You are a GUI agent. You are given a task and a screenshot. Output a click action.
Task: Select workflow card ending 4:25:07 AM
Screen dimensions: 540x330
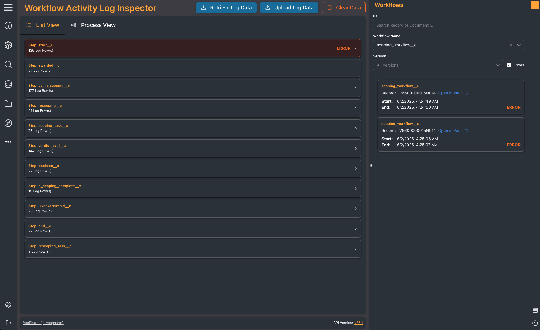pos(451,134)
